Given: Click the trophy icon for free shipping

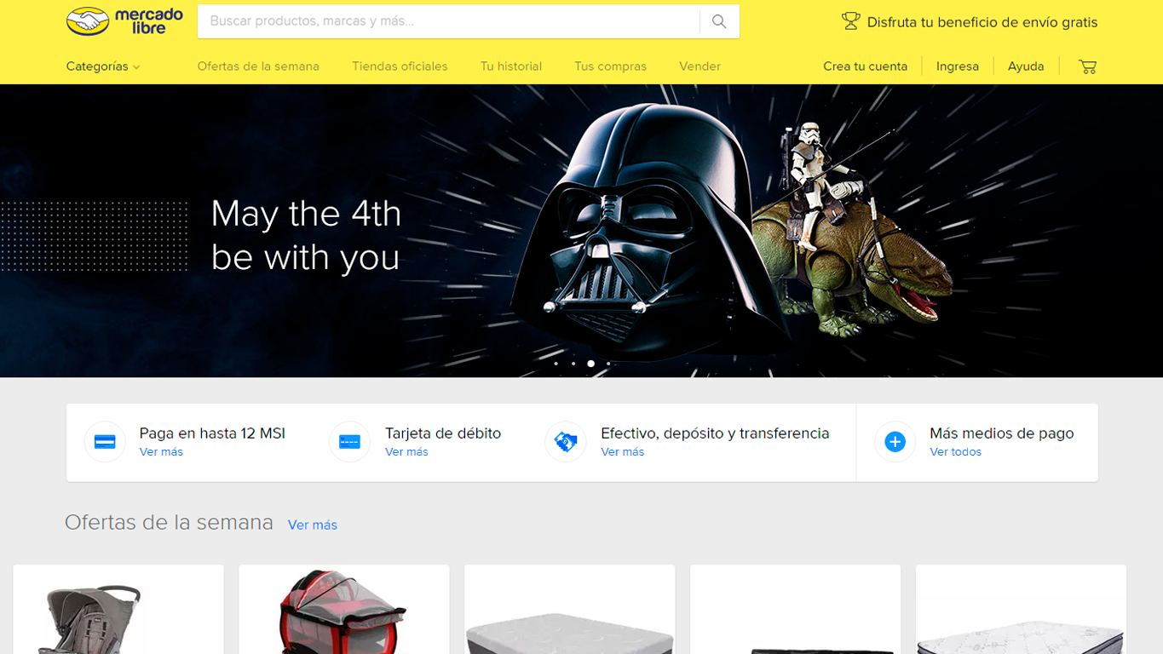Looking at the screenshot, I should click(850, 21).
